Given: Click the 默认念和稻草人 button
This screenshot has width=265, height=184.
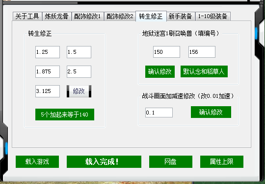Looking at the screenshot, I should (204, 71).
